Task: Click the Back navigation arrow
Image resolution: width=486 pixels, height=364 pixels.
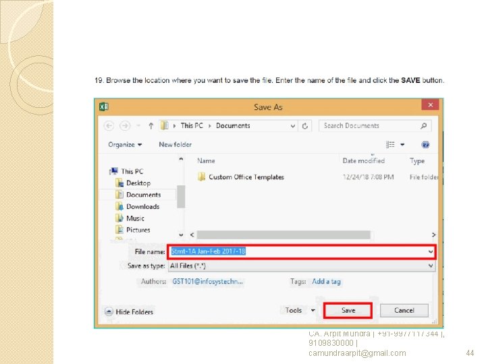Action: point(109,126)
